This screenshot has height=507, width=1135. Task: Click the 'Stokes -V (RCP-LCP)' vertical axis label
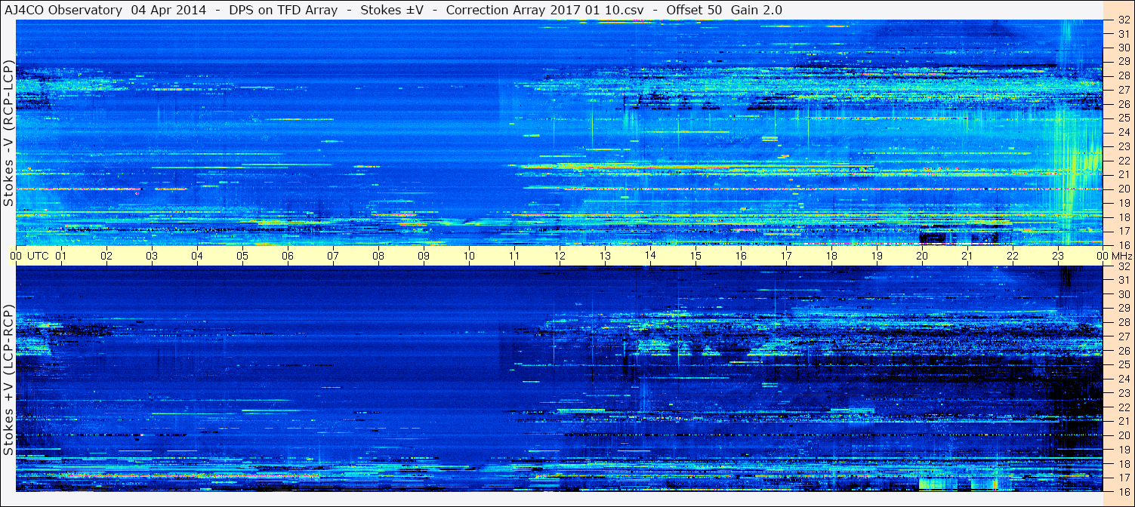[x=8, y=133]
